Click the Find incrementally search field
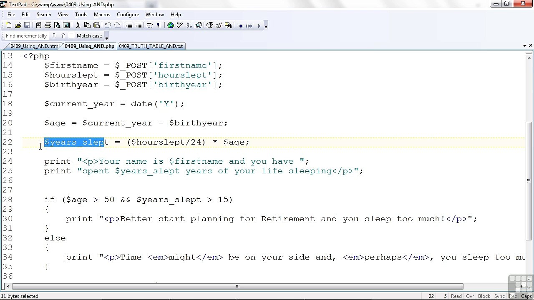 click(x=26, y=36)
